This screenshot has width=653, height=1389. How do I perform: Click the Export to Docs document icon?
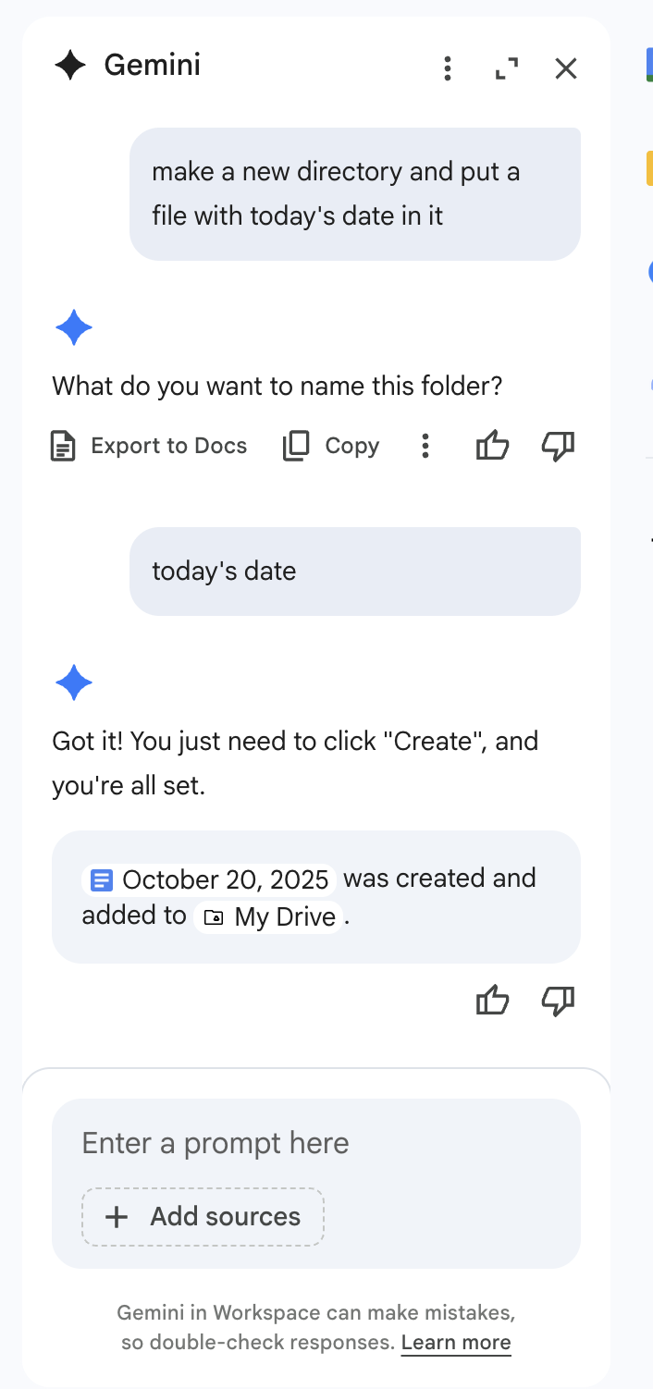pos(62,446)
